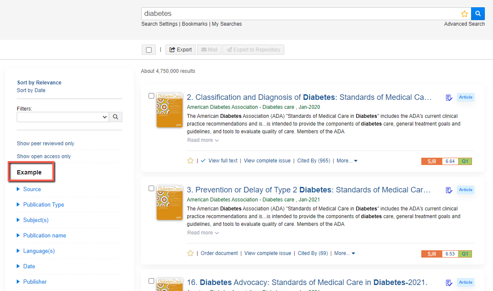Click the Export button
Viewport: 493px width, 291px height.
(x=180, y=50)
